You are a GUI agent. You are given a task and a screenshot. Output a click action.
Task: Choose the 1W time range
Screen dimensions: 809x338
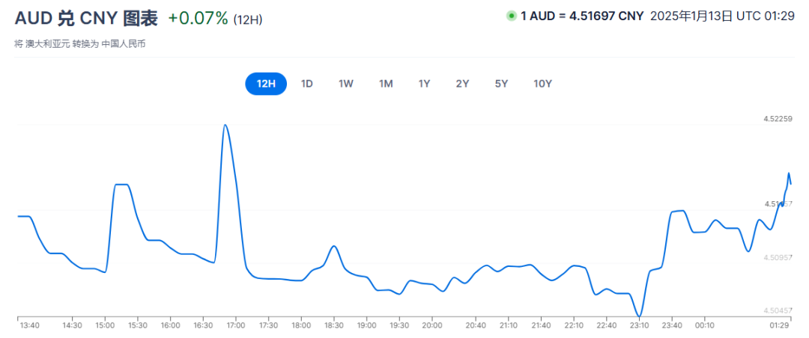345,84
